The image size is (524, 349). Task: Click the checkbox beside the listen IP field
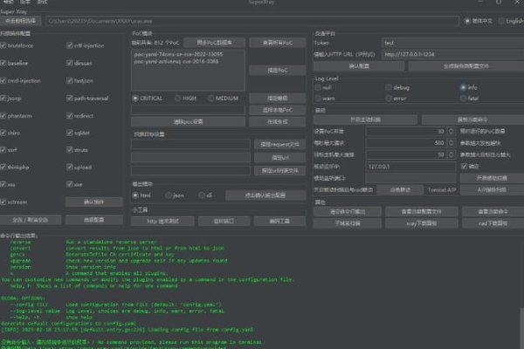(x=464, y=167)
